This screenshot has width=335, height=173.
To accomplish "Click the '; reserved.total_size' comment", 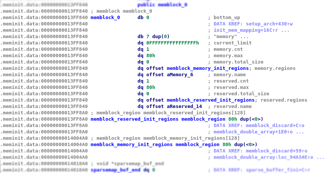I will [x=239, y=94].
